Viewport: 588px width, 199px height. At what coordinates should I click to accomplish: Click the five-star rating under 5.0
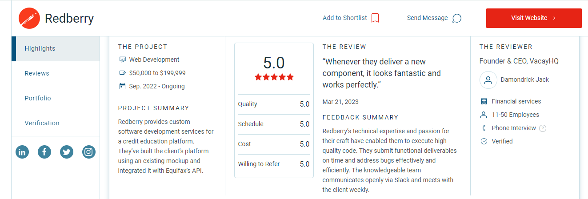click(x=274, y=77)
